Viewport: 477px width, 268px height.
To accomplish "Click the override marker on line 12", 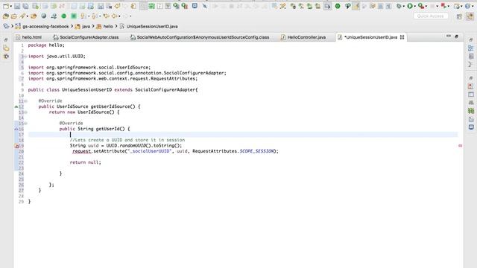I will [16, 106].
